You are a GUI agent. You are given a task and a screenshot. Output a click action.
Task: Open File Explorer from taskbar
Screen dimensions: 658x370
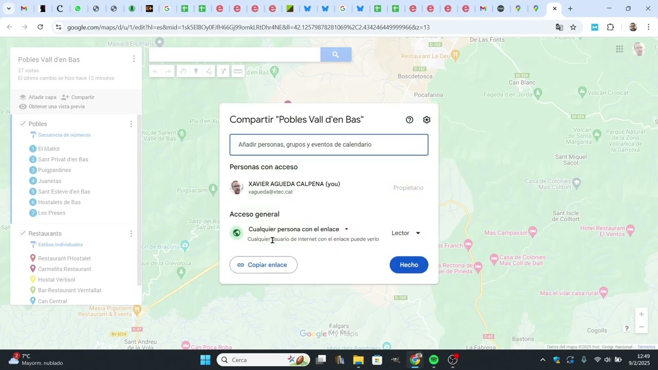point(358,360)
